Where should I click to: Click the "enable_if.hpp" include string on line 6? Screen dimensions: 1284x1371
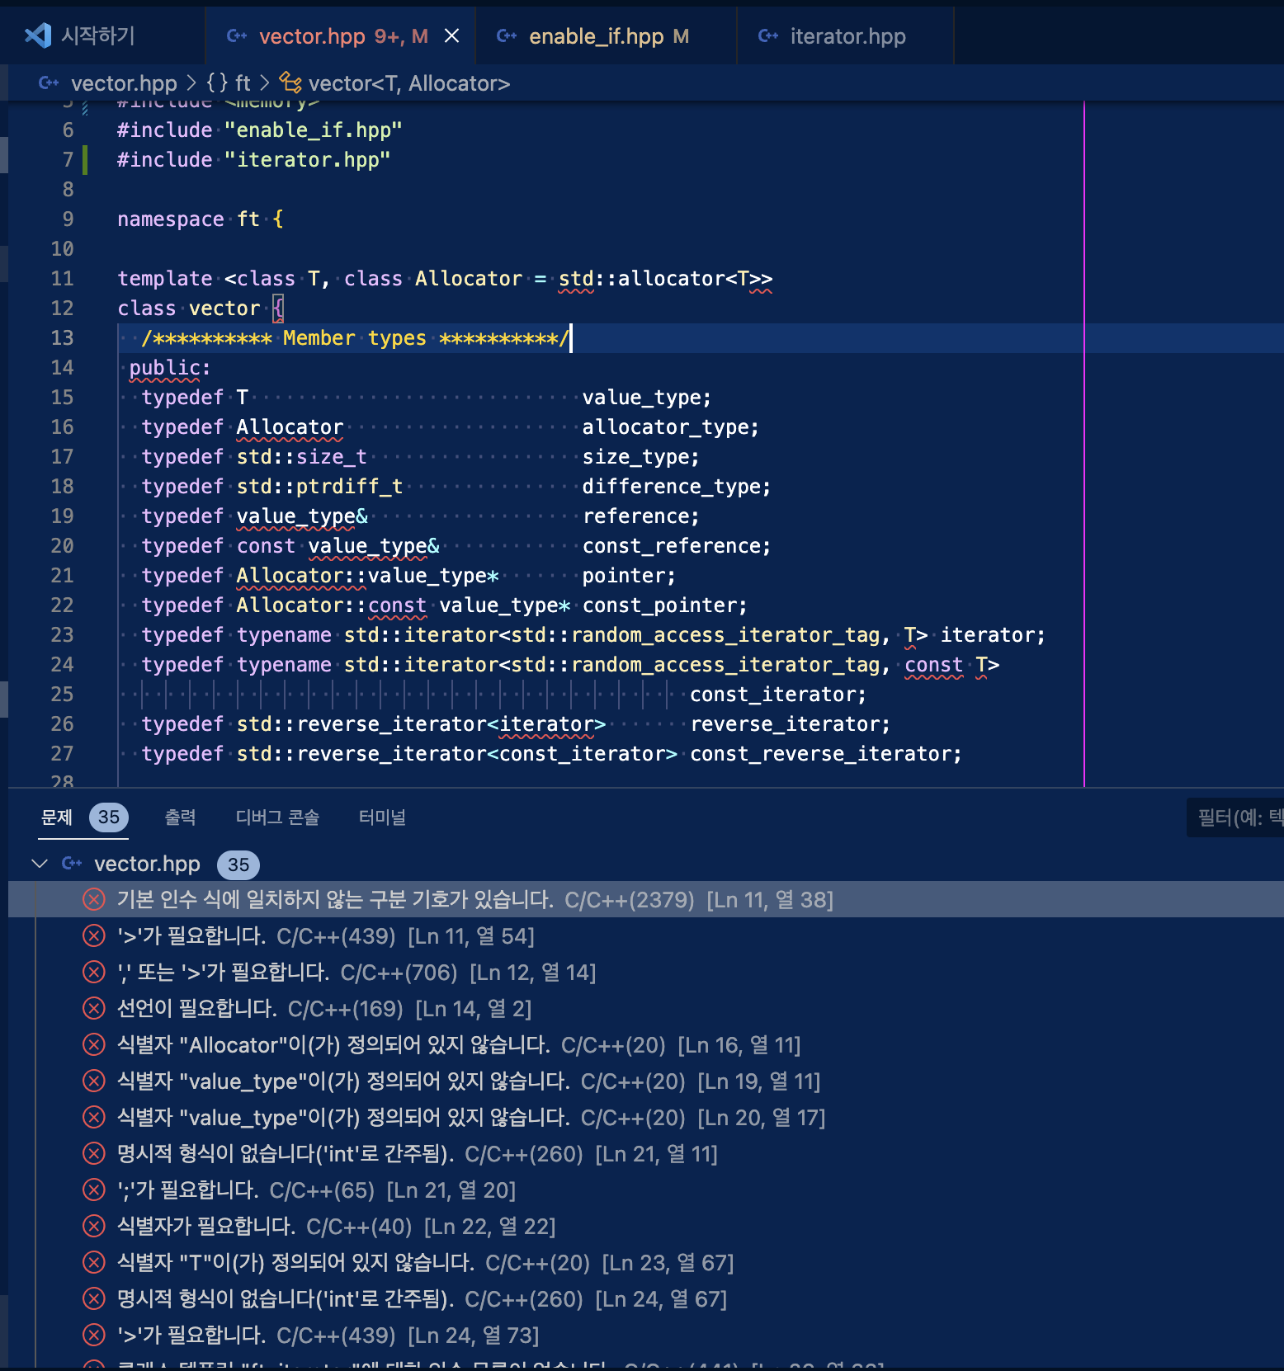coord(314,130)
